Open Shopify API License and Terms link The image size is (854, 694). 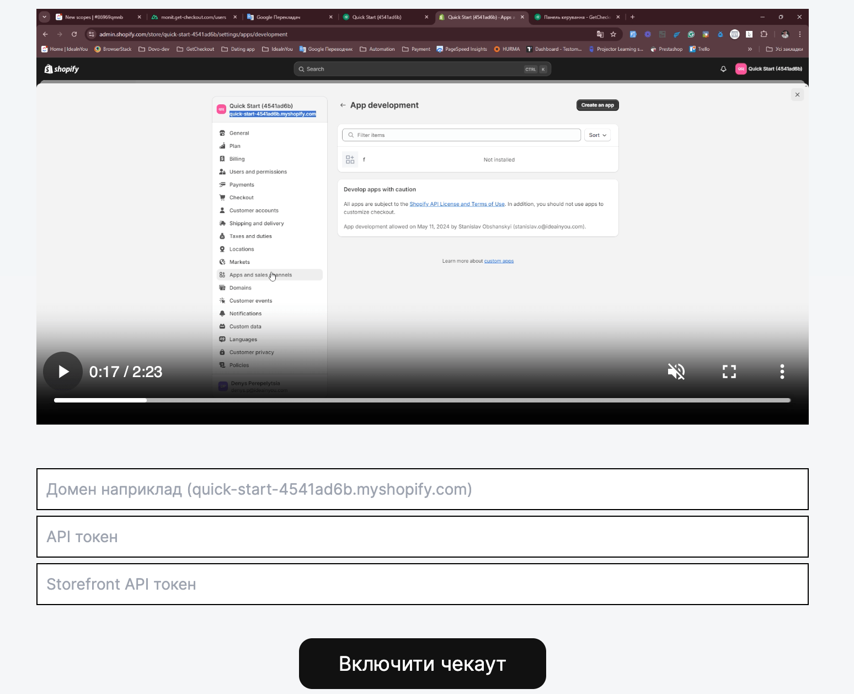pyautogui.click(x=457, y=204)
